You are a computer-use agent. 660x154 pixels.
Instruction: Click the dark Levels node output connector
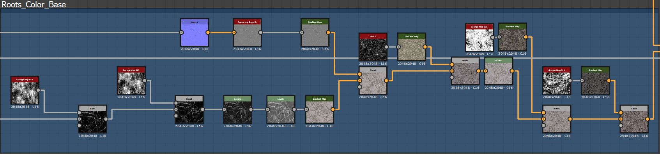click(x=251, y=110)
